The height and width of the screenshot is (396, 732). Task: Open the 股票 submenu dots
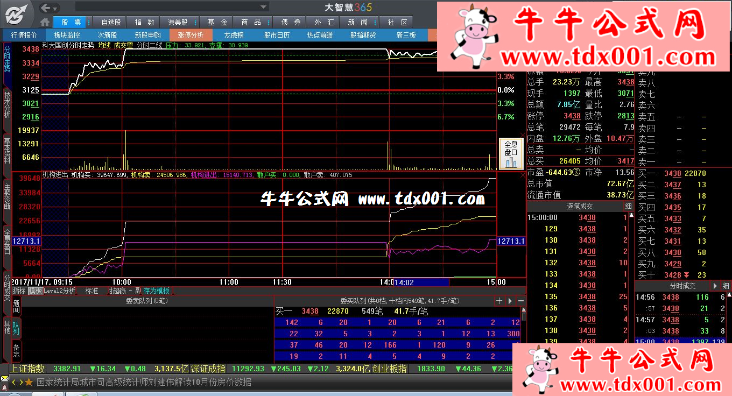click(88, 22)
